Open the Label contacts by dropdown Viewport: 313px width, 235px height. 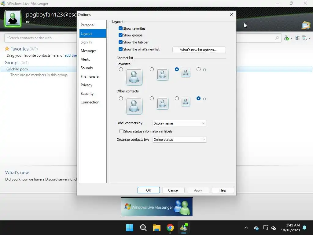tap(179, 123)
